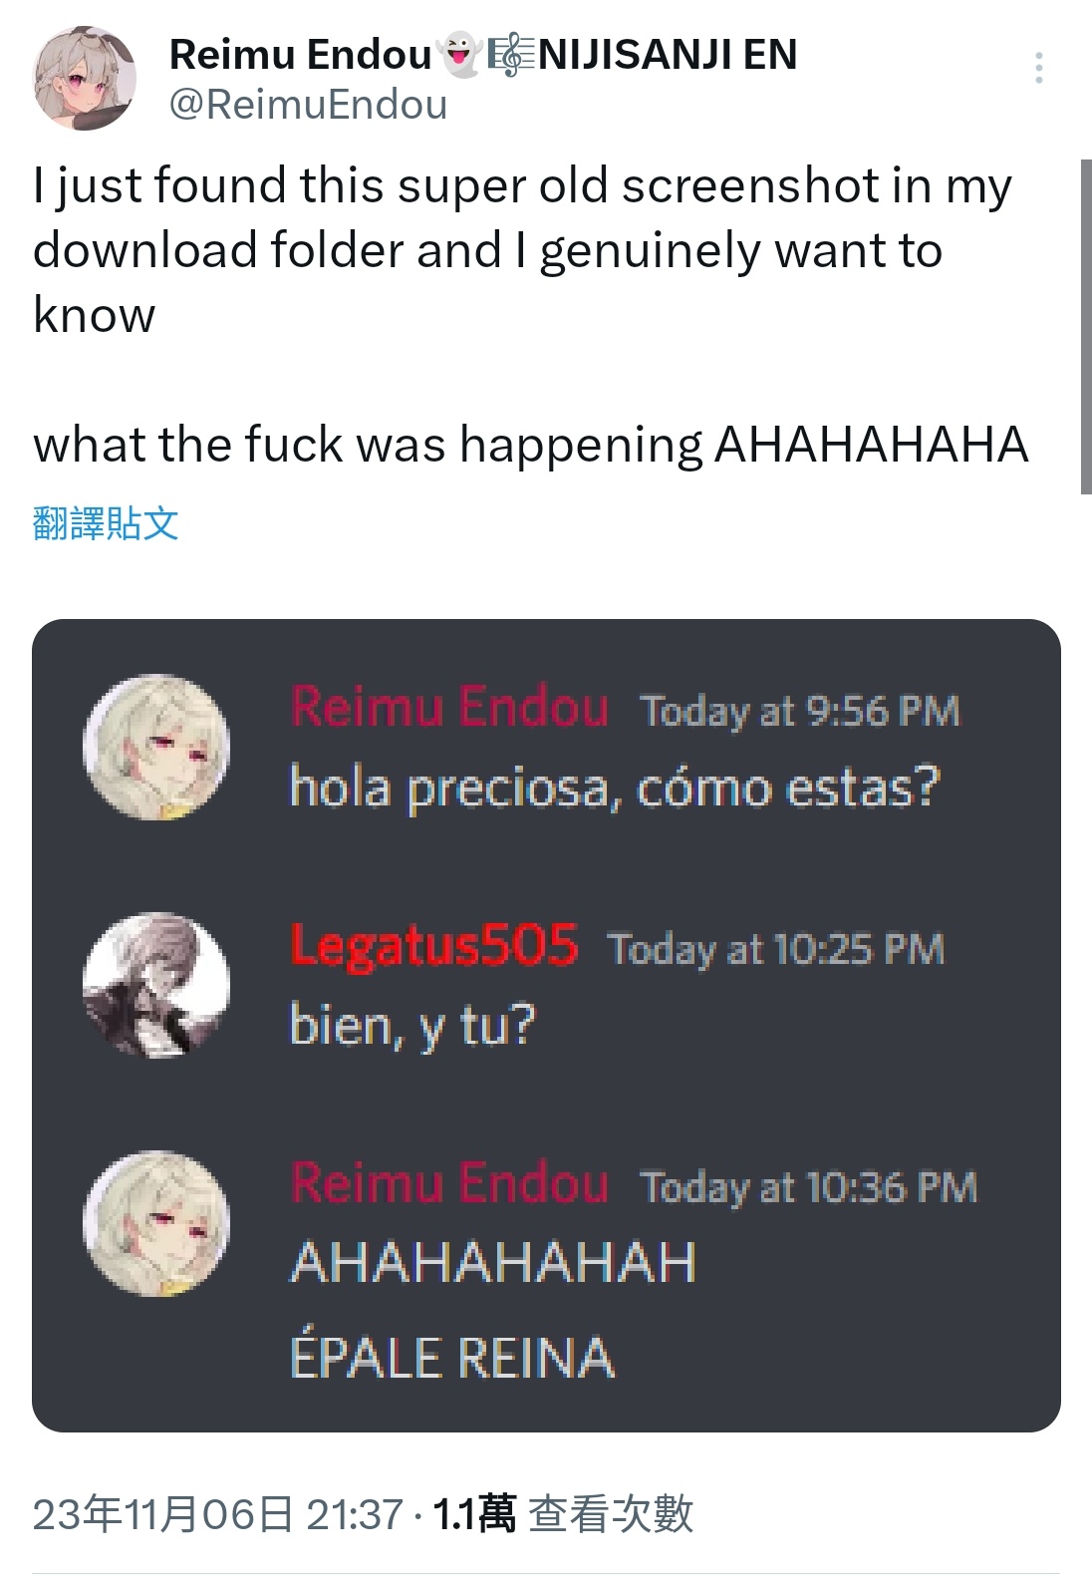Click the 'ÉPALE REINA' message text
This screenshot has width=1092, height=1582.
(x=452, y=1358)
